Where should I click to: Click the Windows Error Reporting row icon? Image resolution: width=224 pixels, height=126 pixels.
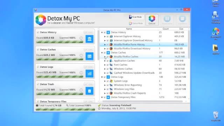111,85
